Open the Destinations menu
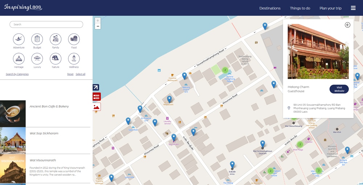The width and height of the screenshot is (363, 185). tap(270, 8)
